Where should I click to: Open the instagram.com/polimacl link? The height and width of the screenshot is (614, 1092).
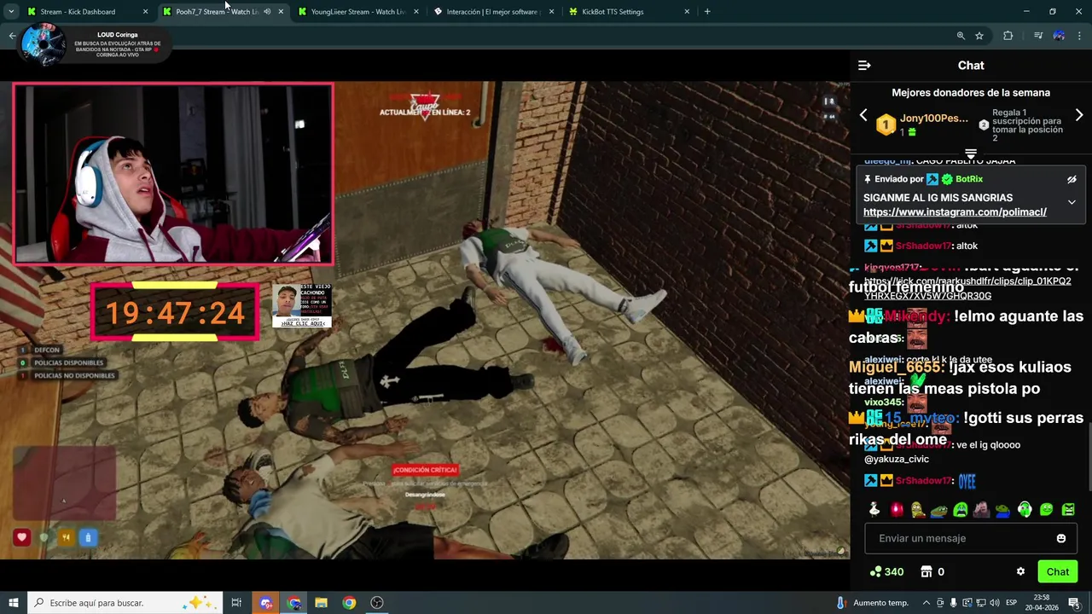(955, 212)
